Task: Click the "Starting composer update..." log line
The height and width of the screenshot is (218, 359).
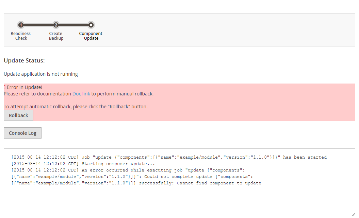Action: point(118,164)
